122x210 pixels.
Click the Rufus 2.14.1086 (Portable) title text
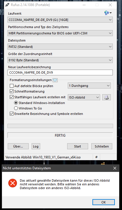coord(30,5)
